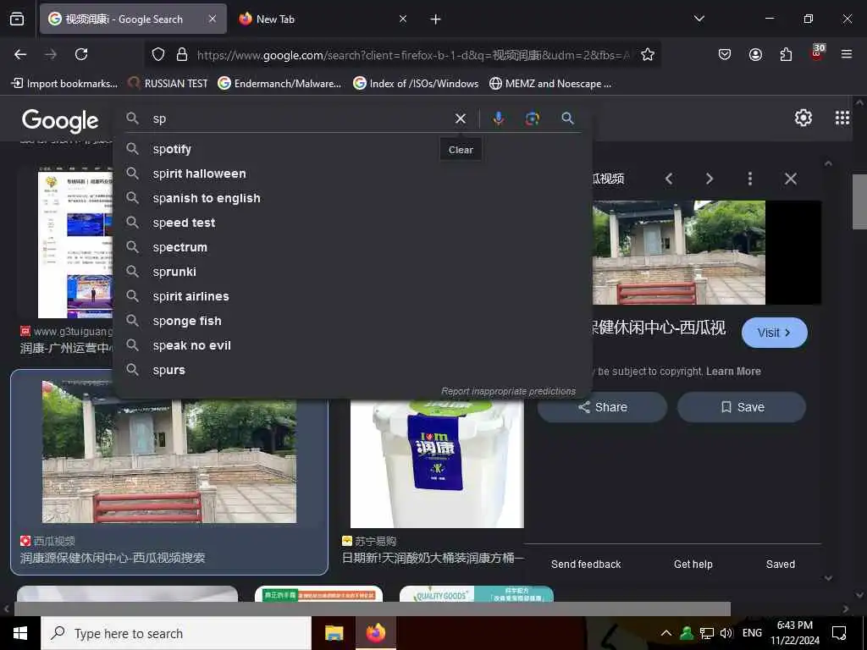867x650 pixels.
Task: Clear the search box with the X icon
Action: 460,118
